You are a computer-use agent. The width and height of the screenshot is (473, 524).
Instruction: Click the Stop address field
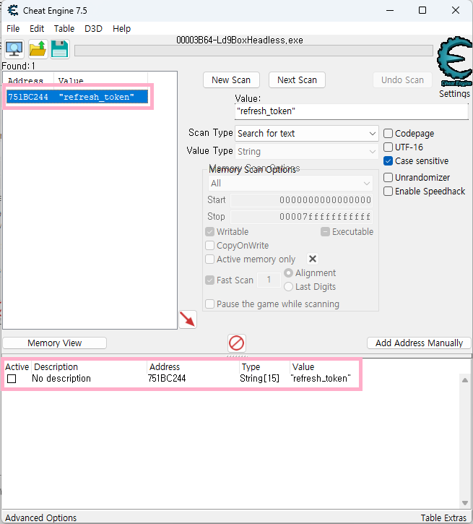301,217
